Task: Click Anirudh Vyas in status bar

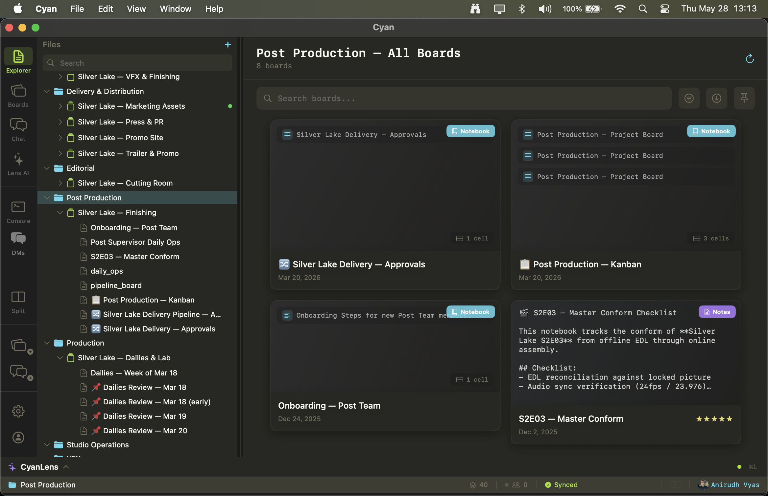Action: point(729,485)
